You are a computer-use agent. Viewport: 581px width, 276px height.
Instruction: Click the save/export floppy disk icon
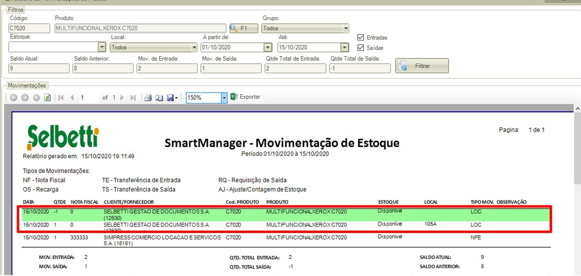pos(171,98)
